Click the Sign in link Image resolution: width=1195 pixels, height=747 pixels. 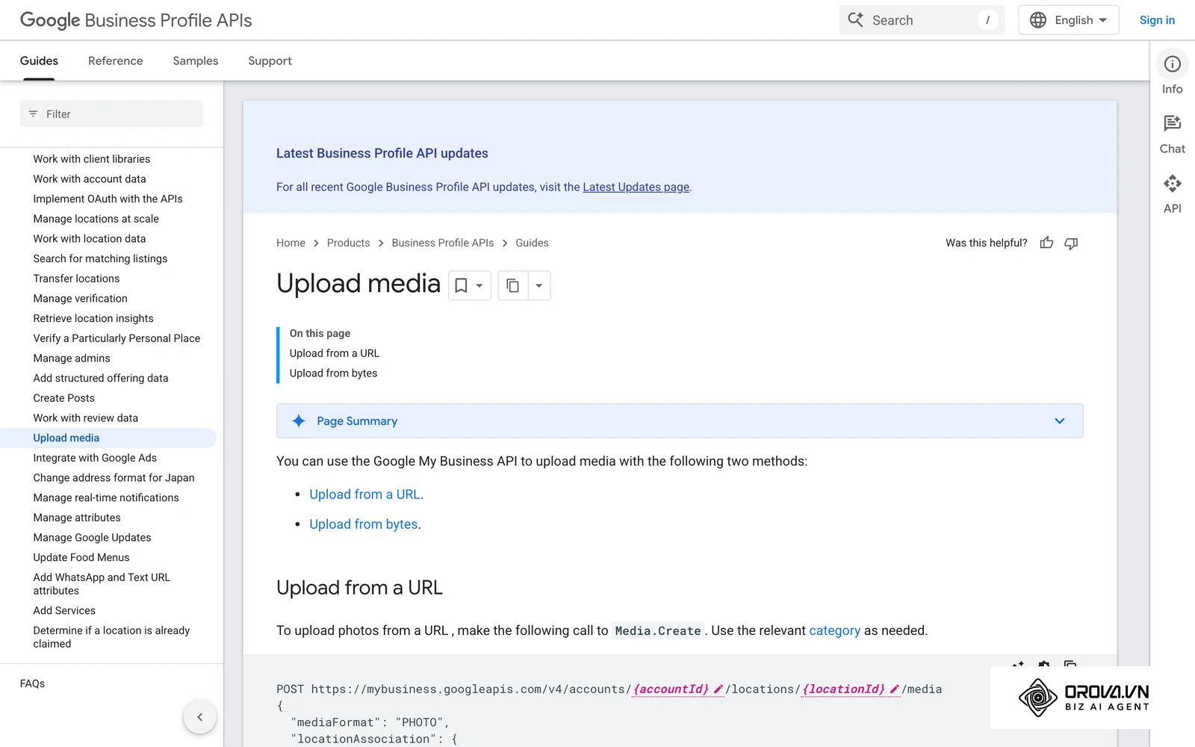(x=1157, y=20)
